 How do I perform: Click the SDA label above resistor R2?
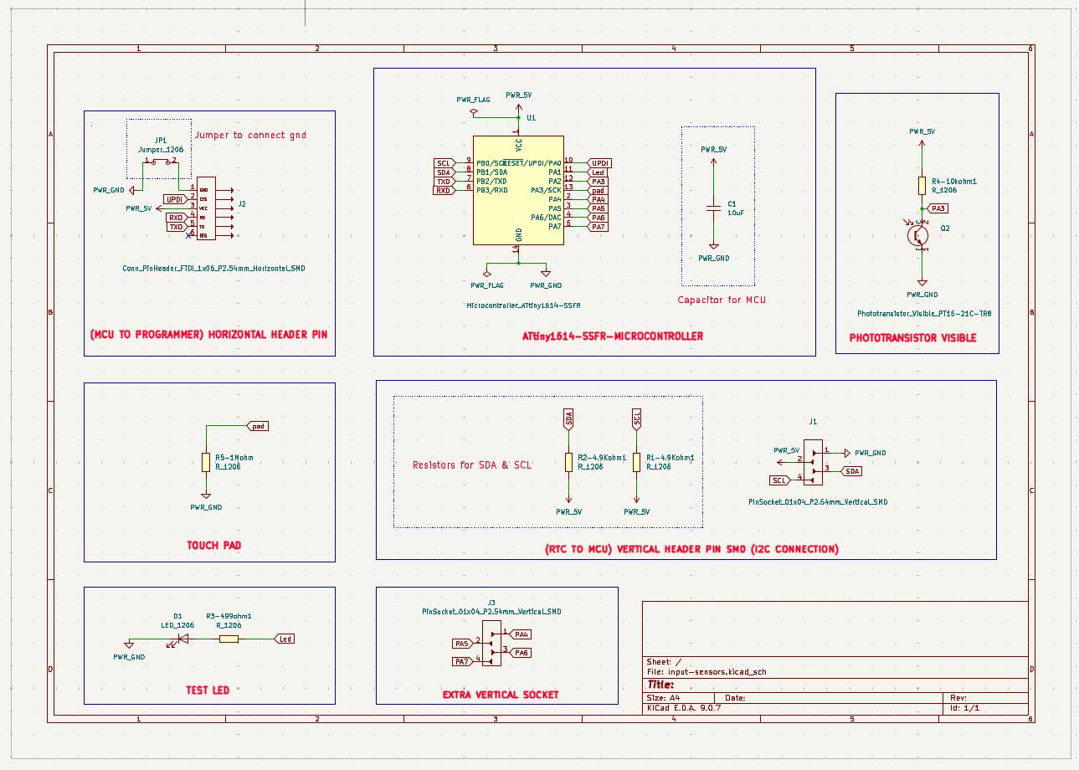568,419
